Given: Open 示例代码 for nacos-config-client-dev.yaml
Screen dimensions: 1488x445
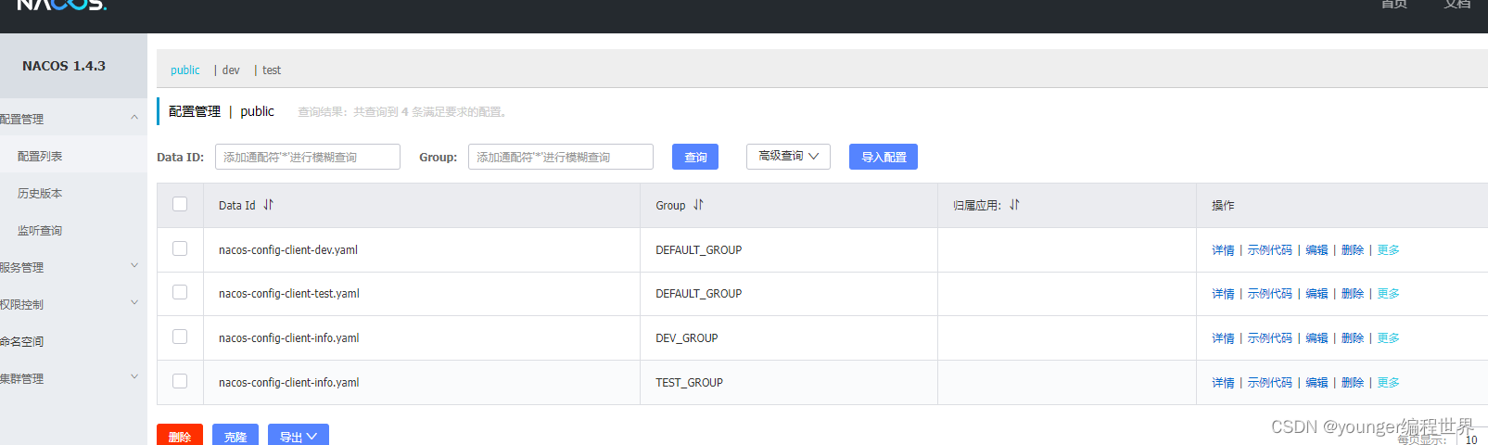Looking at the screenshot, I should click(x=1269, y=250).
